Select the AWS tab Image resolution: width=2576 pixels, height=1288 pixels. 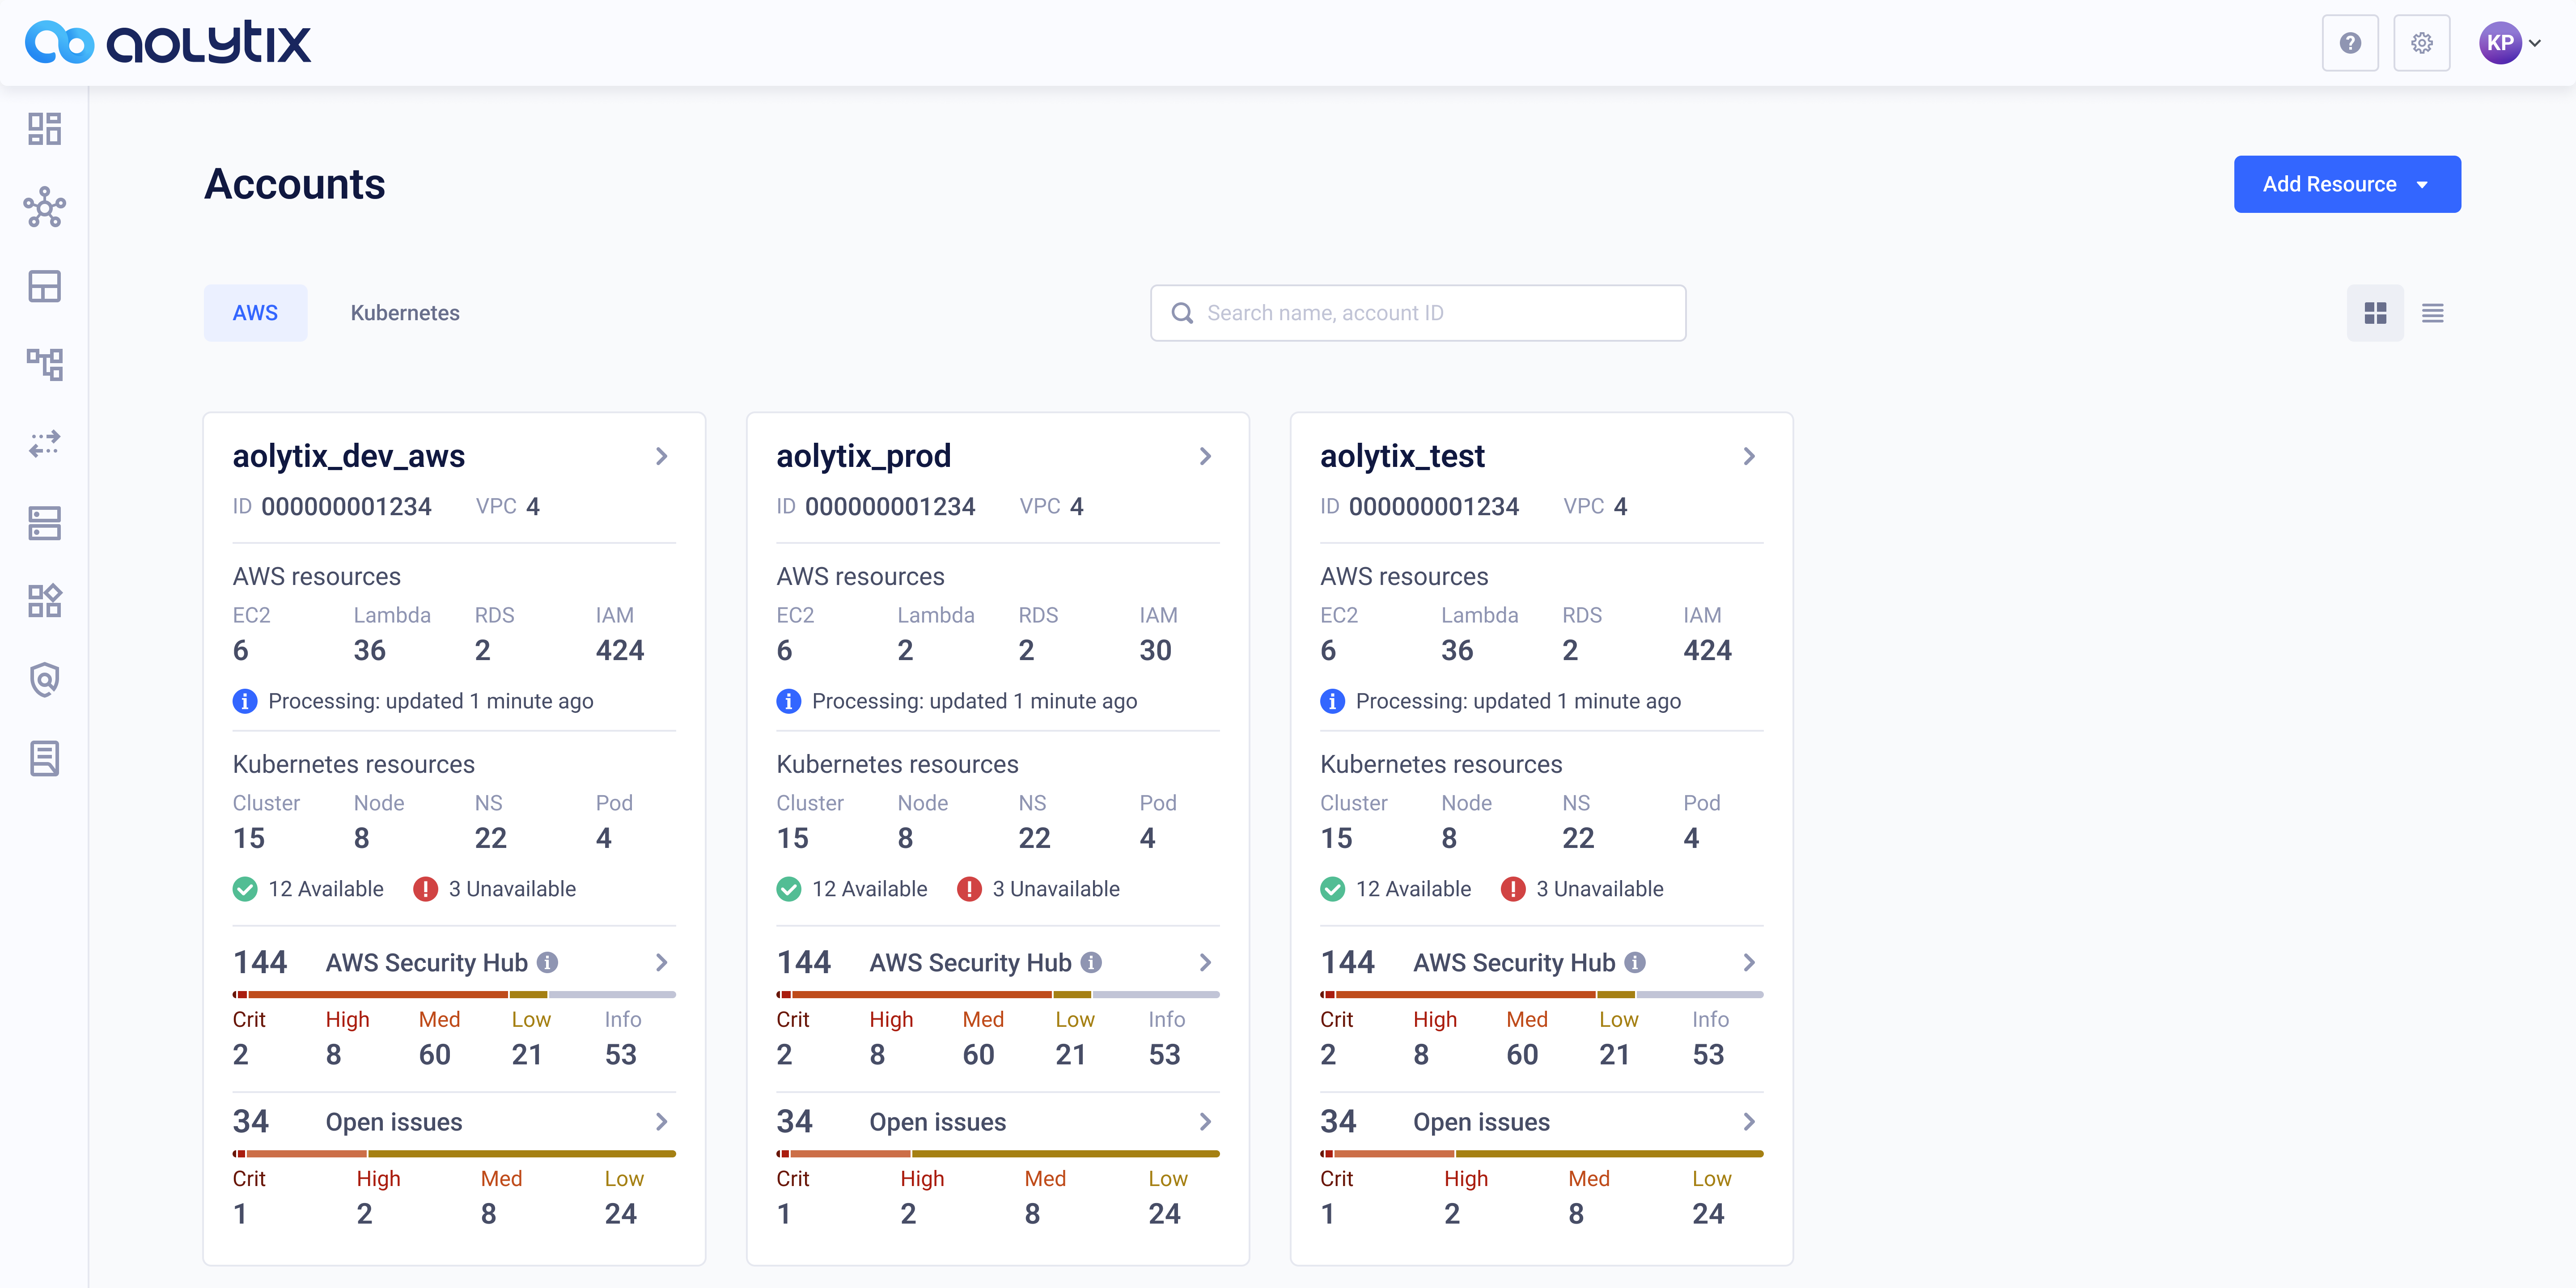[255, 313]
